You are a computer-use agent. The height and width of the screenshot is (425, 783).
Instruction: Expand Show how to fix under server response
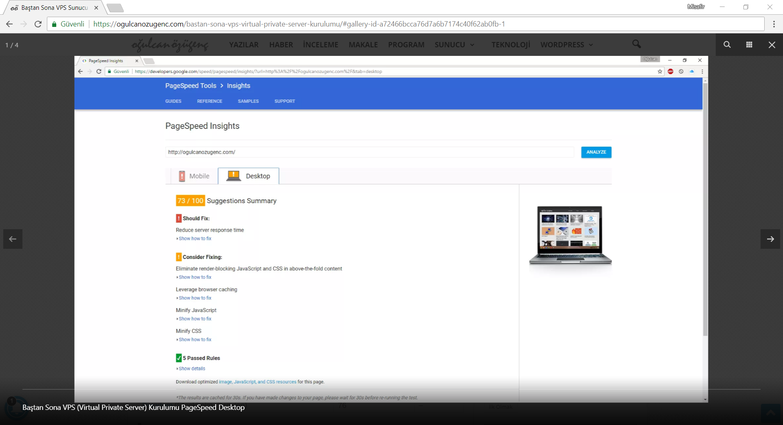click(195, 239)
